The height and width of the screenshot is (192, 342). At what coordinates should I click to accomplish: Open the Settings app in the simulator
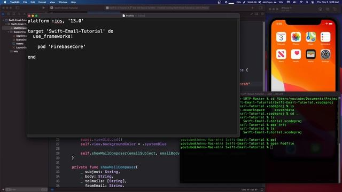pyautogui.click(x=325, y=54)
